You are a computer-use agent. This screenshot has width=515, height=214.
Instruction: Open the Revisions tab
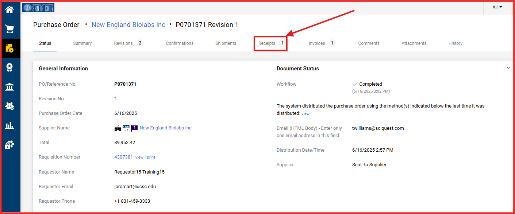[x=128, y=43]
